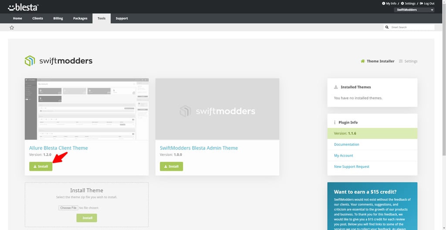446x230 pixels.
Task: Open the SwiftModders company dropdown
Action: 414,10
